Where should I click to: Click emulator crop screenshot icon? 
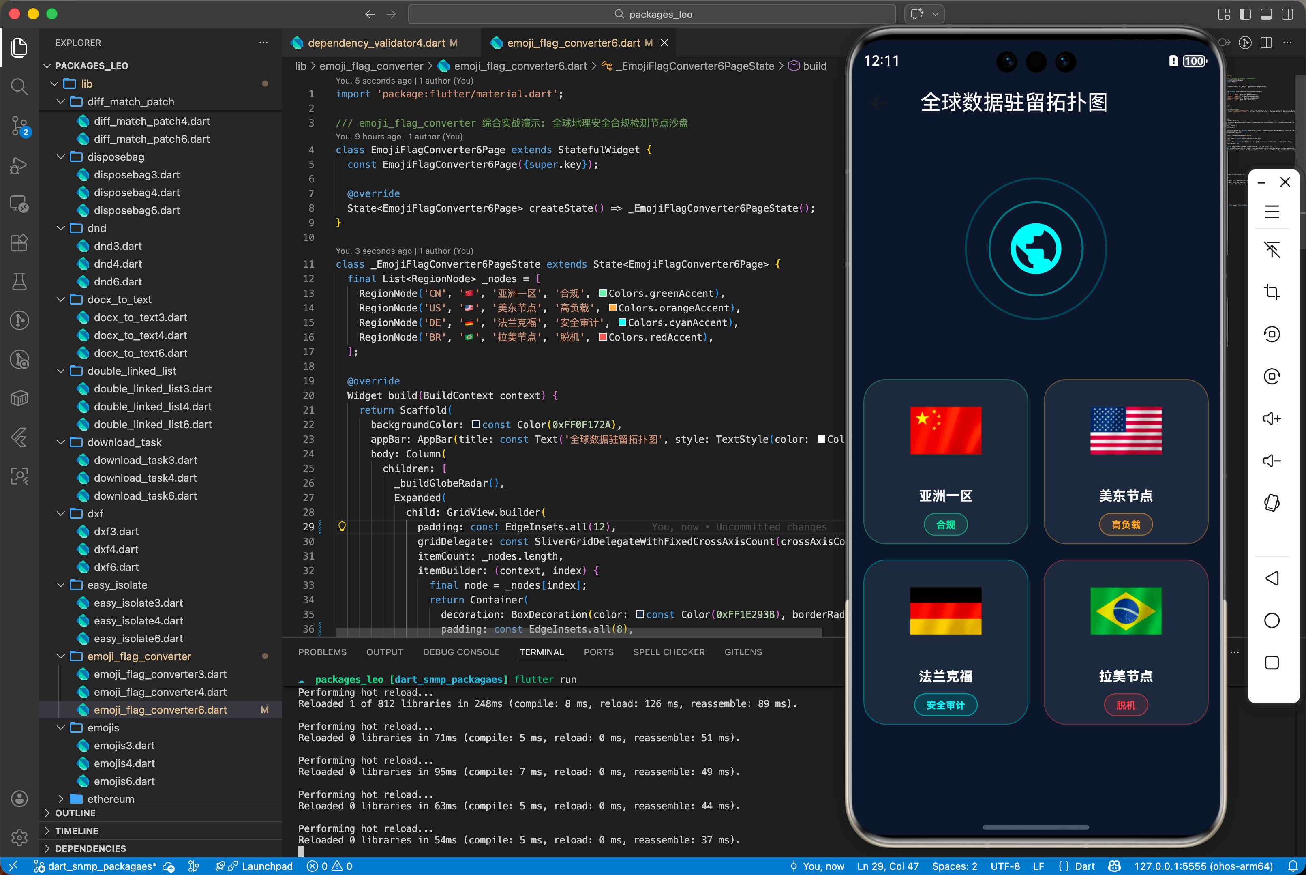point(1272,292)
